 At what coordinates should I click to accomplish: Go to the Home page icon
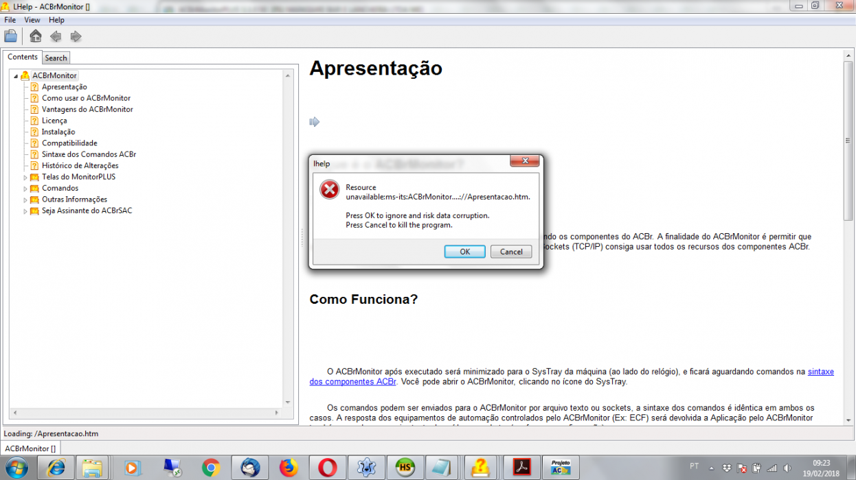[36, 36]
